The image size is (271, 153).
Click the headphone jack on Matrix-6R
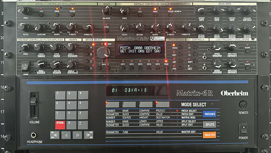(34, 135)
